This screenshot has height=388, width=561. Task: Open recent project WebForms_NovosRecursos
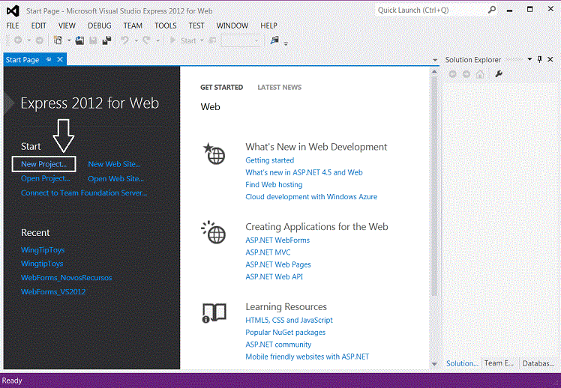(66, 278)
